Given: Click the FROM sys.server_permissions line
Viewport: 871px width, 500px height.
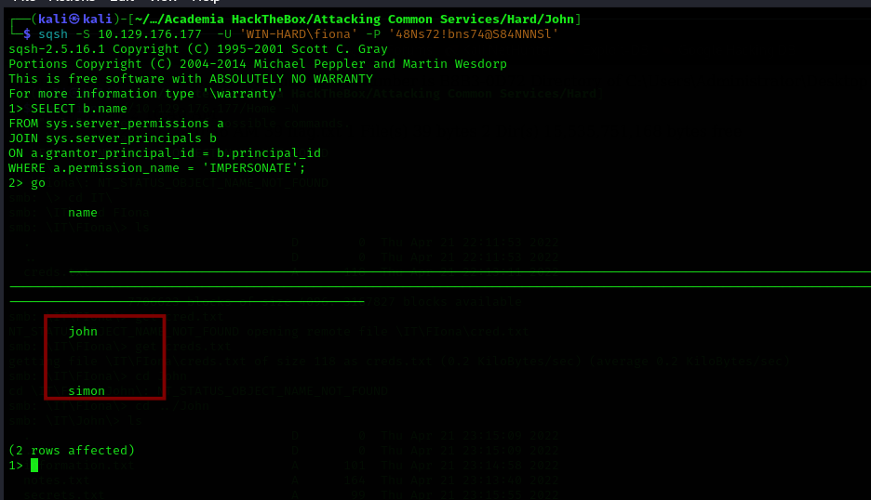Looking at the screenshot, I should pyautogui.click(x=115, y=123).
